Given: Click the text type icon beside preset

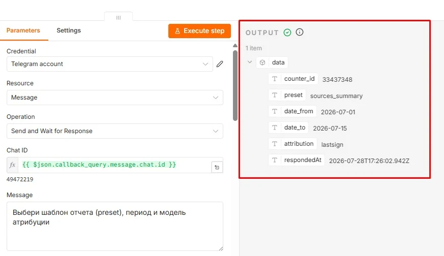Looking at the screenshot, I should click(275, 95).
